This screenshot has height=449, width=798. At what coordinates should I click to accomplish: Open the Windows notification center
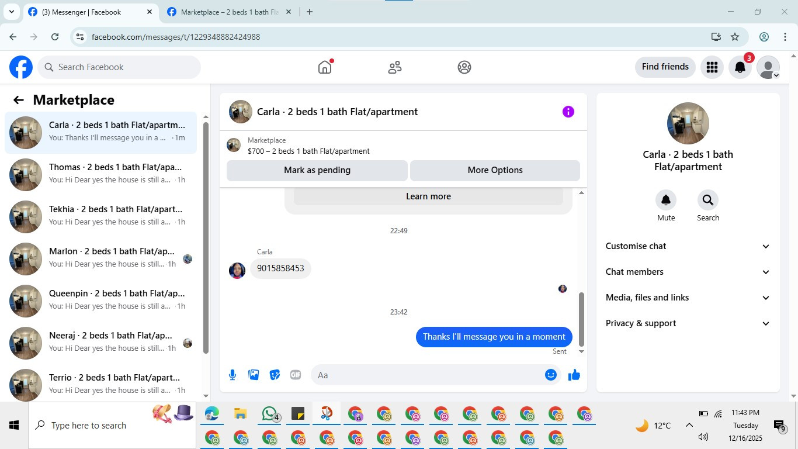pyautogui.click(x=779, y=426)
